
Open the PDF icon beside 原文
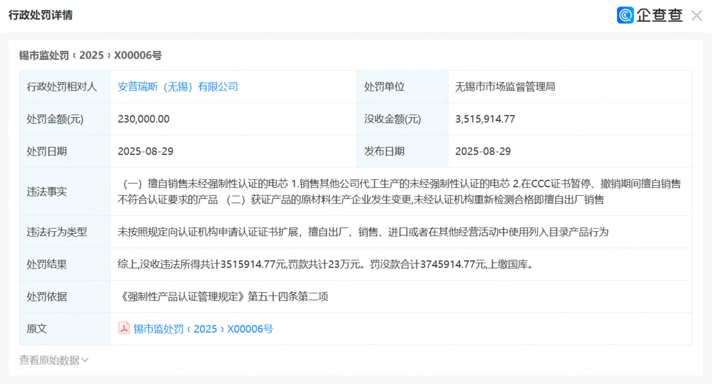[x=124, y=328]
